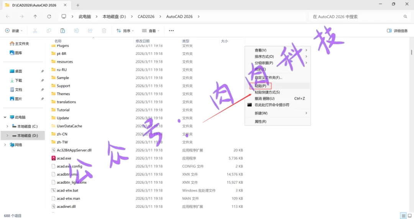This screenshot has height=219, width=414.
Task: Select the acadinet.dll file row
Action: 147,206
